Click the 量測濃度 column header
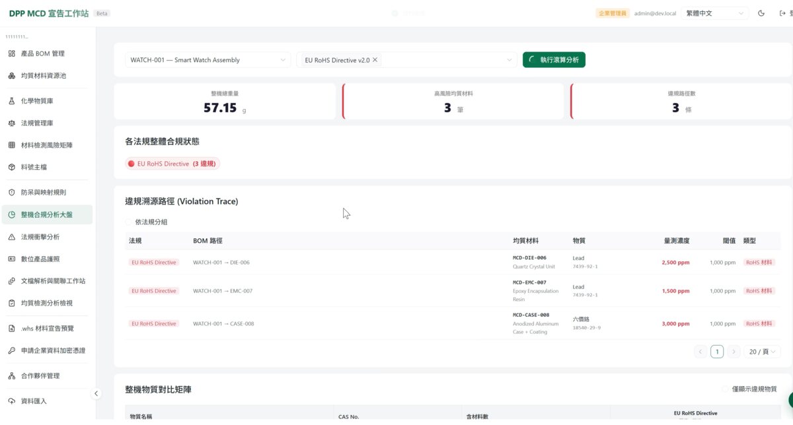Screen dimensions: 793x425 tap(677, 241)
